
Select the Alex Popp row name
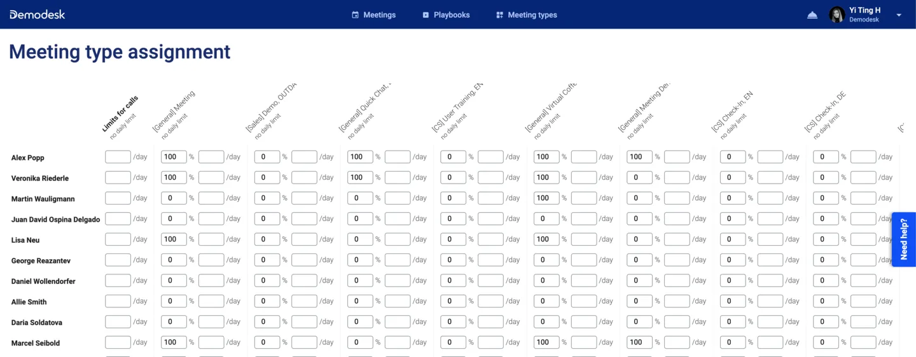click(28, 158)
